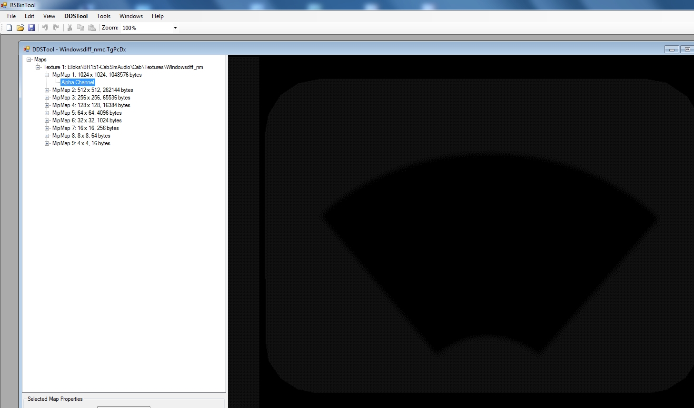Open the Tools menu
This screenshot has width=694, height=408.
tap(103, 16)
